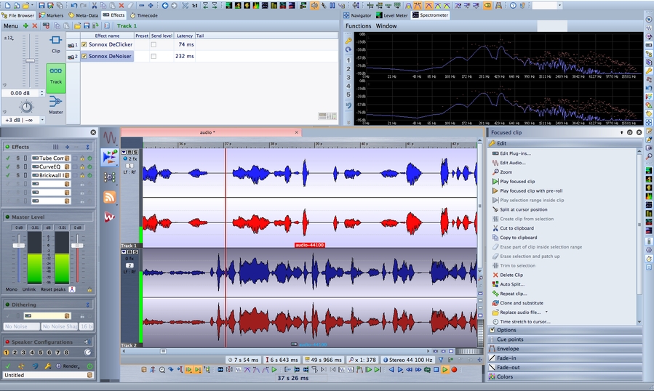Collapse the Dithering panel with blue arrows
Screen dimensions: 654x391
pos(87,305)
